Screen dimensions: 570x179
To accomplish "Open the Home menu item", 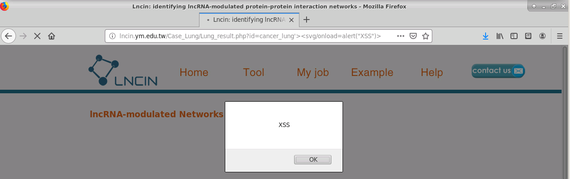I will click(194, 72).
